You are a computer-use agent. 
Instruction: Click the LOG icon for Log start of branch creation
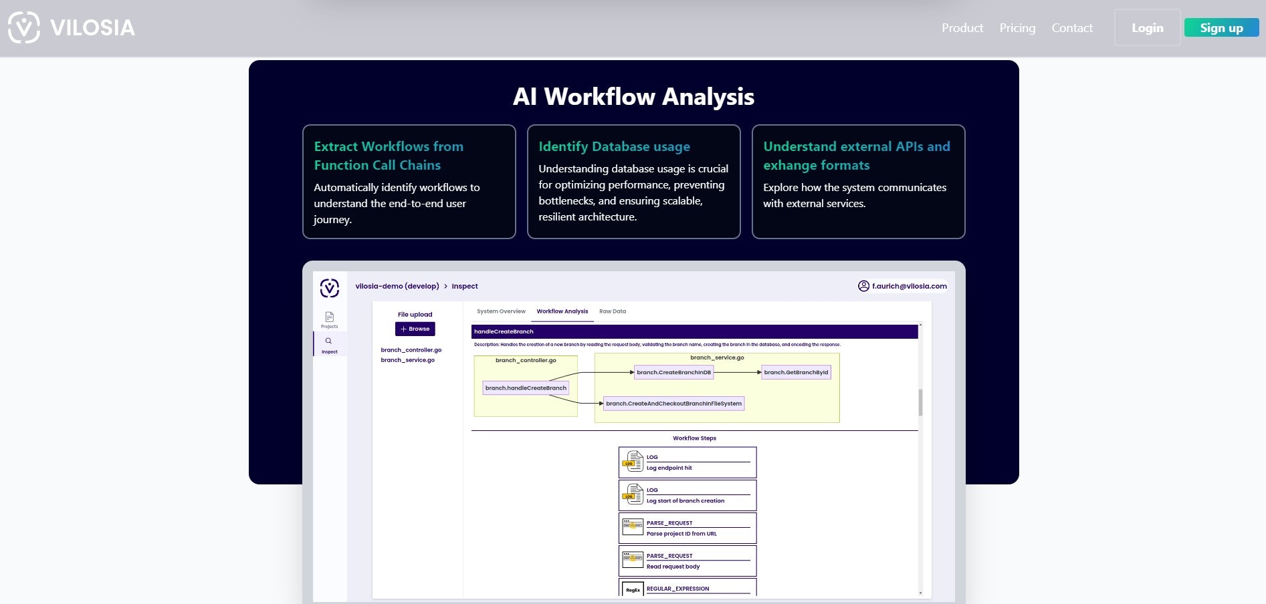633,494
